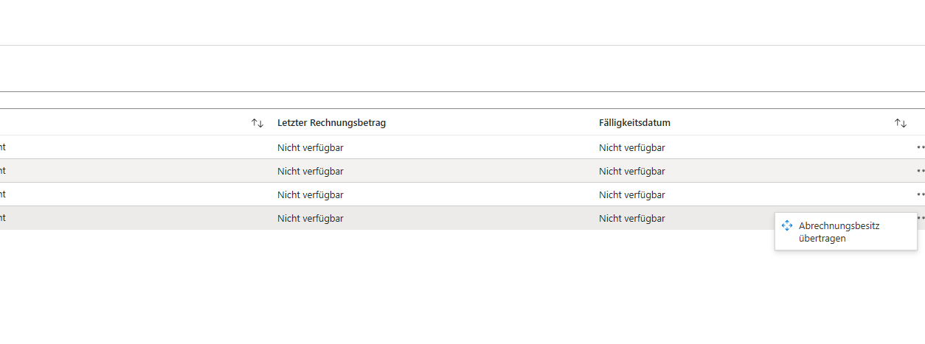Image resolution: width=925 pixels, height=344 pixels.
Task: Click the transfer arrows icon in the context menu
Action: click(786, 225)
